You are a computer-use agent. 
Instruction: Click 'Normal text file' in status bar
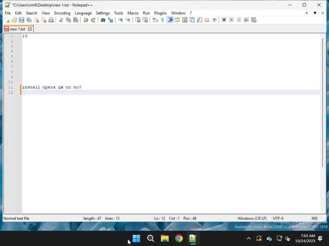coord(16,218)
